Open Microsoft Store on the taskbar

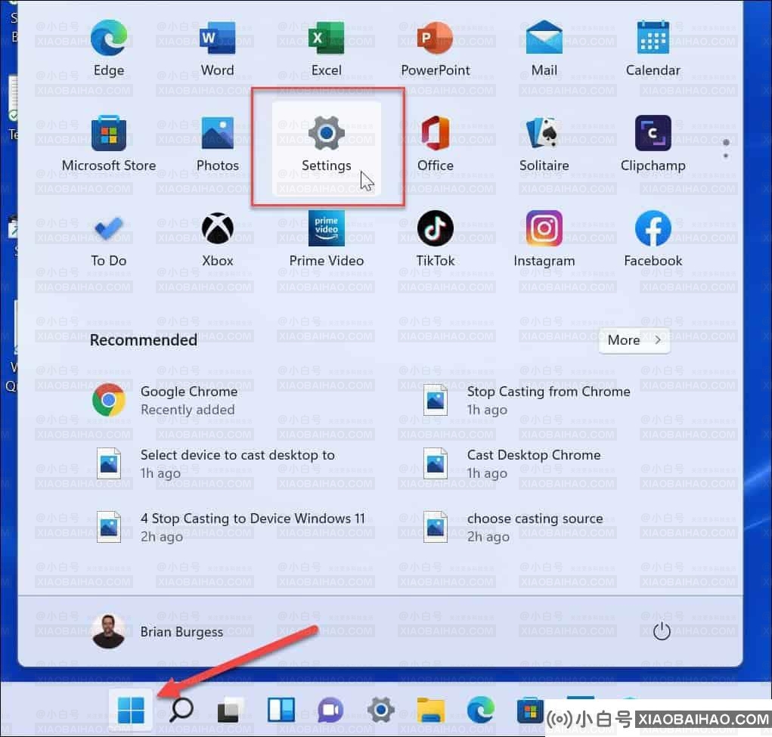pos(530,711)
